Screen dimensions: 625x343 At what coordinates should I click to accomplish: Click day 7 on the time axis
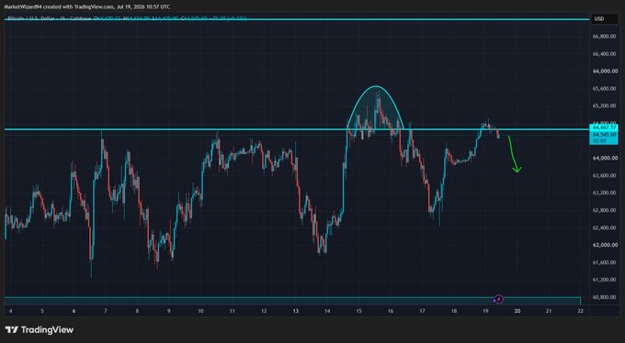point(105,311)
